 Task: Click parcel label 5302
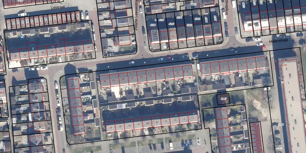click(x=189, y=25)
